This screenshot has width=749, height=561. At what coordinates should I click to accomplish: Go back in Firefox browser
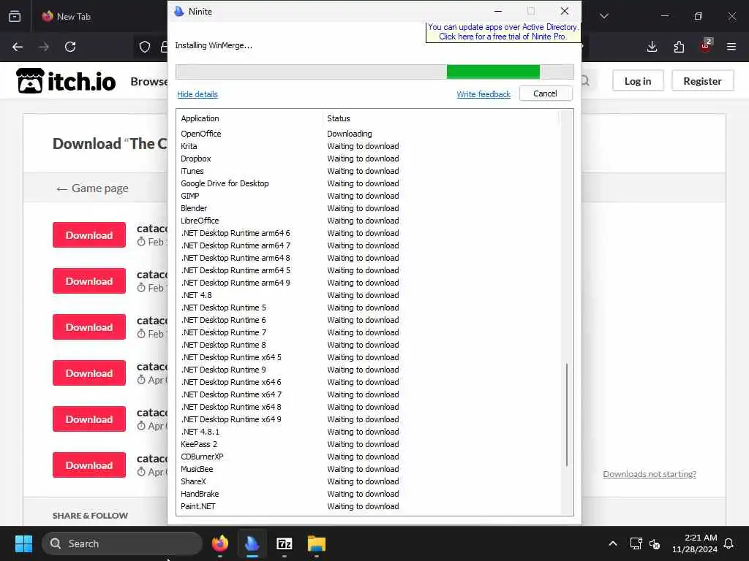coord(18,47)
